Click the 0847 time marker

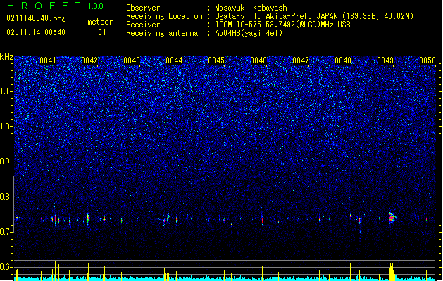pyautogui.click(x=301, y=60)
